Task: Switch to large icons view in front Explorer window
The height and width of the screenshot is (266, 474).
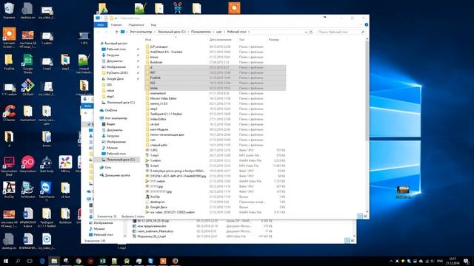Action: tap(365, 216)
